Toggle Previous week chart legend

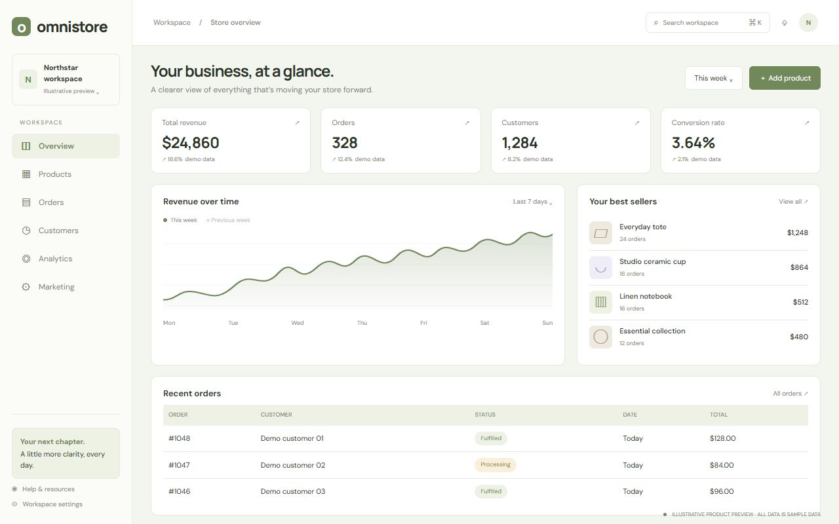228,220
